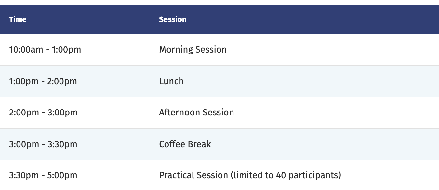Select the Afternoon Session cell
The width and height of the screenshot is (439, 190).
tap(196, 113)
